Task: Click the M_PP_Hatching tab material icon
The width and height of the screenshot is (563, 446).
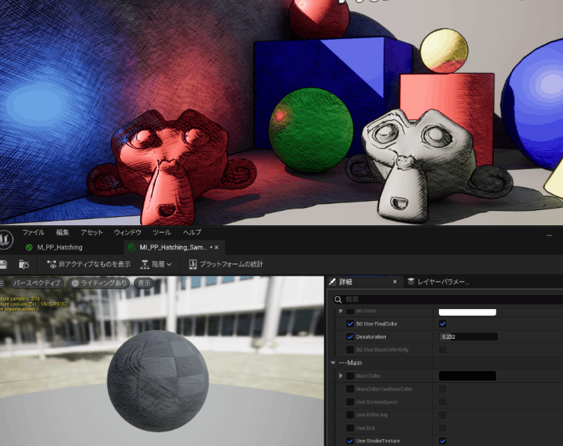Action: [30, 247]
